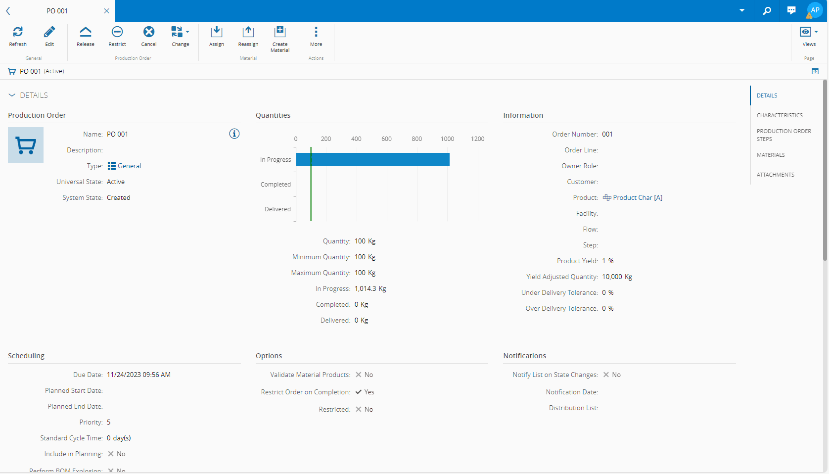829x474 pixels.
Task: Click the Edit pencil icon
Action: click(x=49, y=32)
